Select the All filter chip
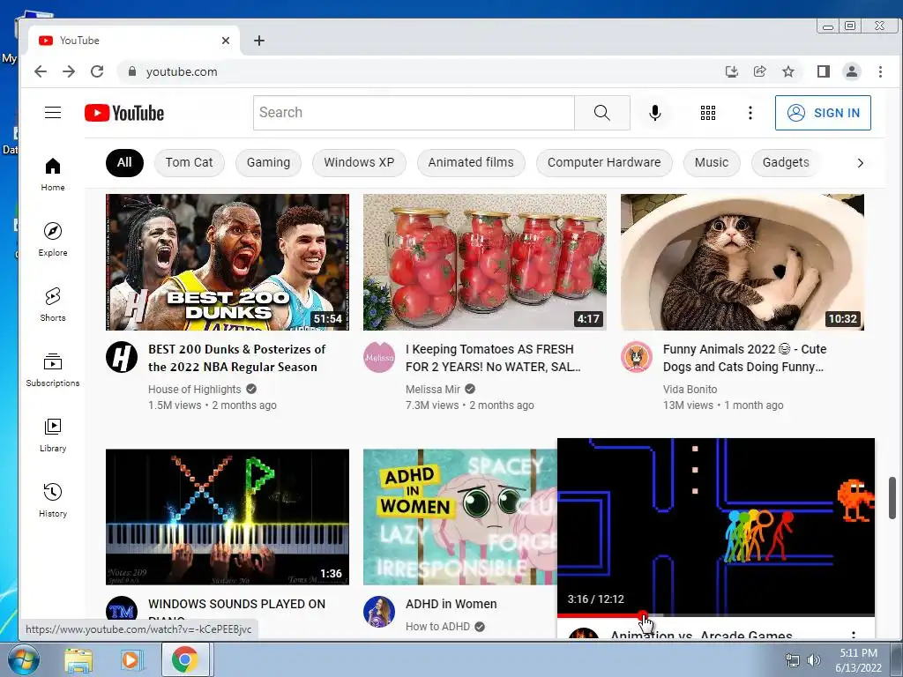 124,162
